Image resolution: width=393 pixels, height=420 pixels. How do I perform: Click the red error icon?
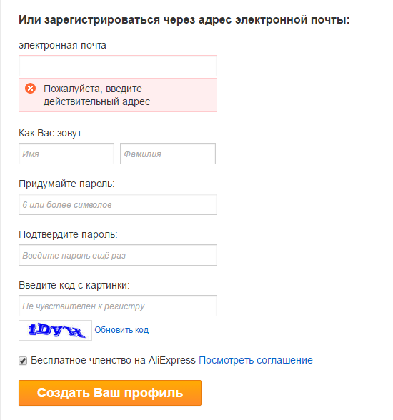click(30, 89)
